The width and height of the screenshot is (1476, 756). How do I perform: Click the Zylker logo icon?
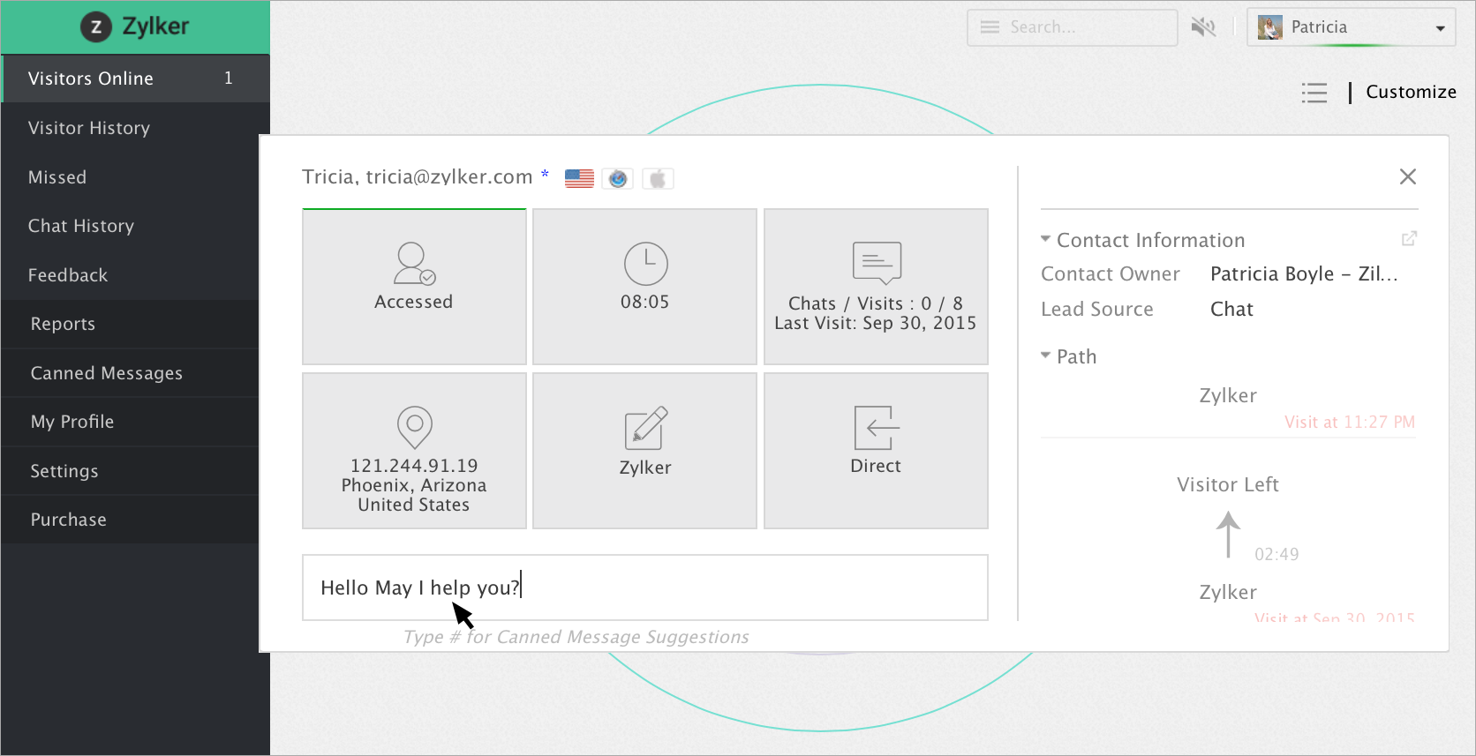coord(96,26)
